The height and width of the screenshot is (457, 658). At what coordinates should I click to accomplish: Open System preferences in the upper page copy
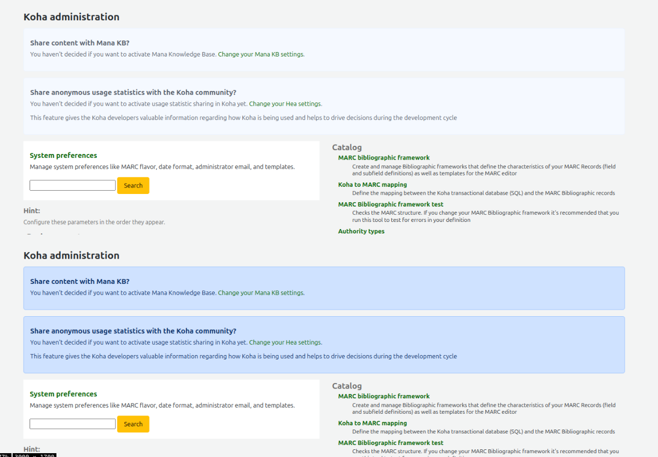(63, 156)
